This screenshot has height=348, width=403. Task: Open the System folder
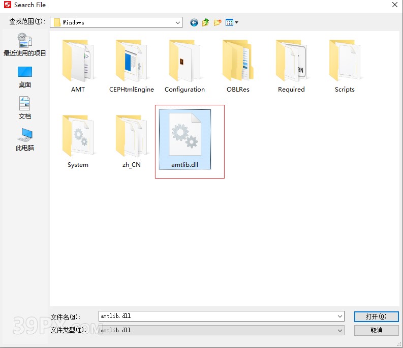click(x=78, y=141)
